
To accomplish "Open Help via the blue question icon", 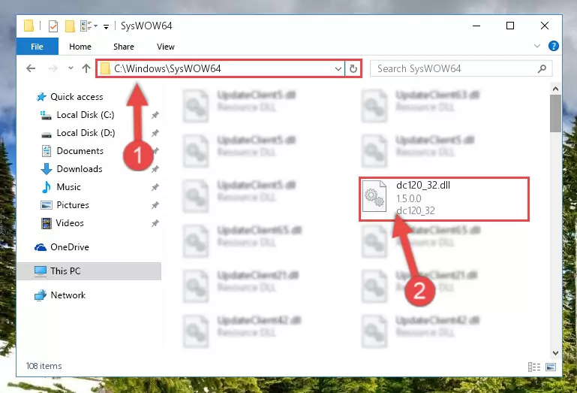I will tap(554, 46).
